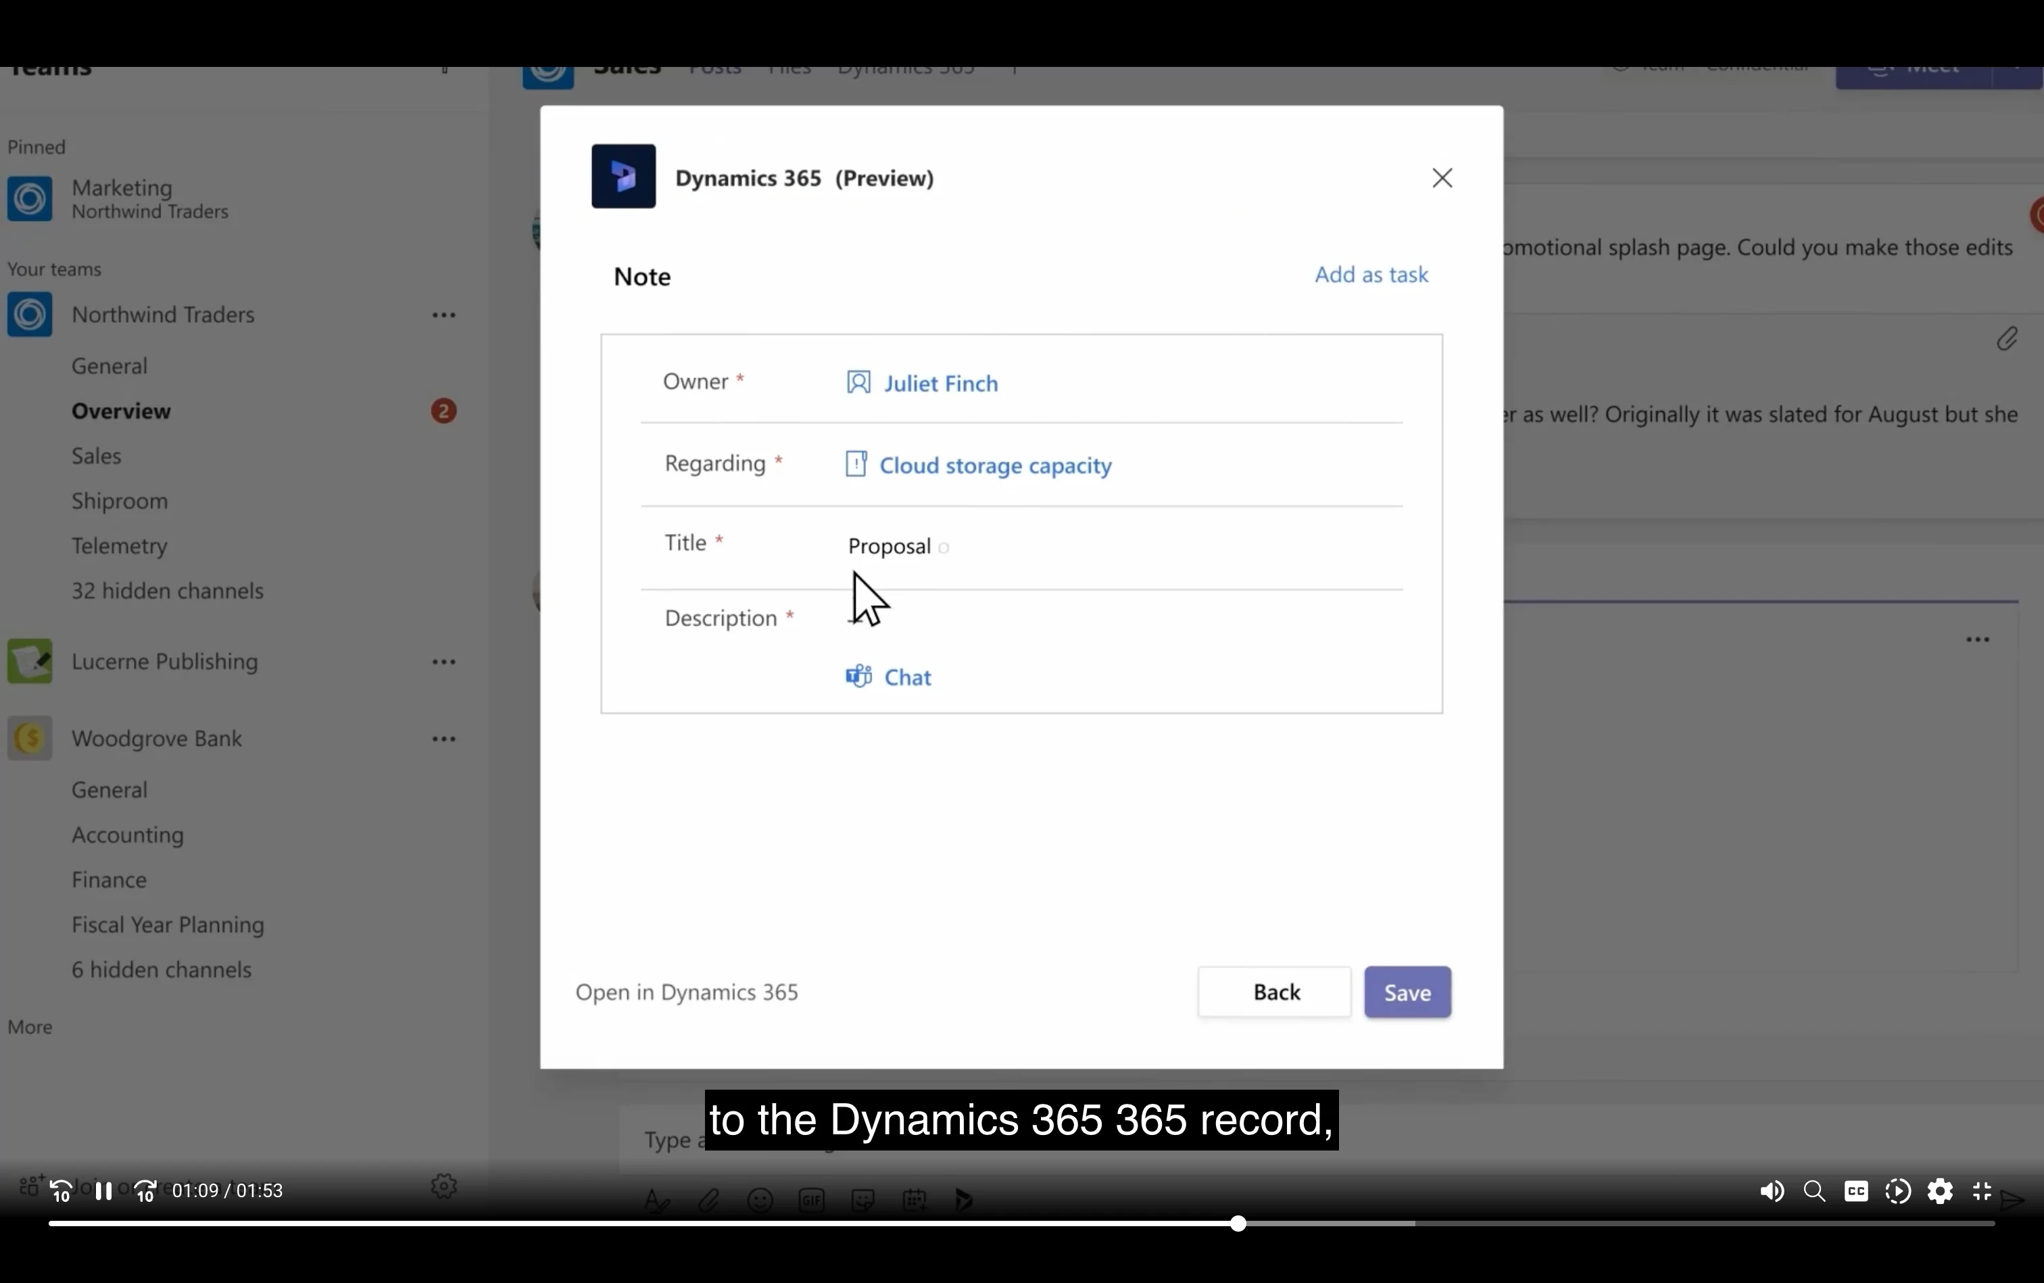Close the Dynamics 365 dialog
Viewport: 2044px width, 1283px height.
1442,178
